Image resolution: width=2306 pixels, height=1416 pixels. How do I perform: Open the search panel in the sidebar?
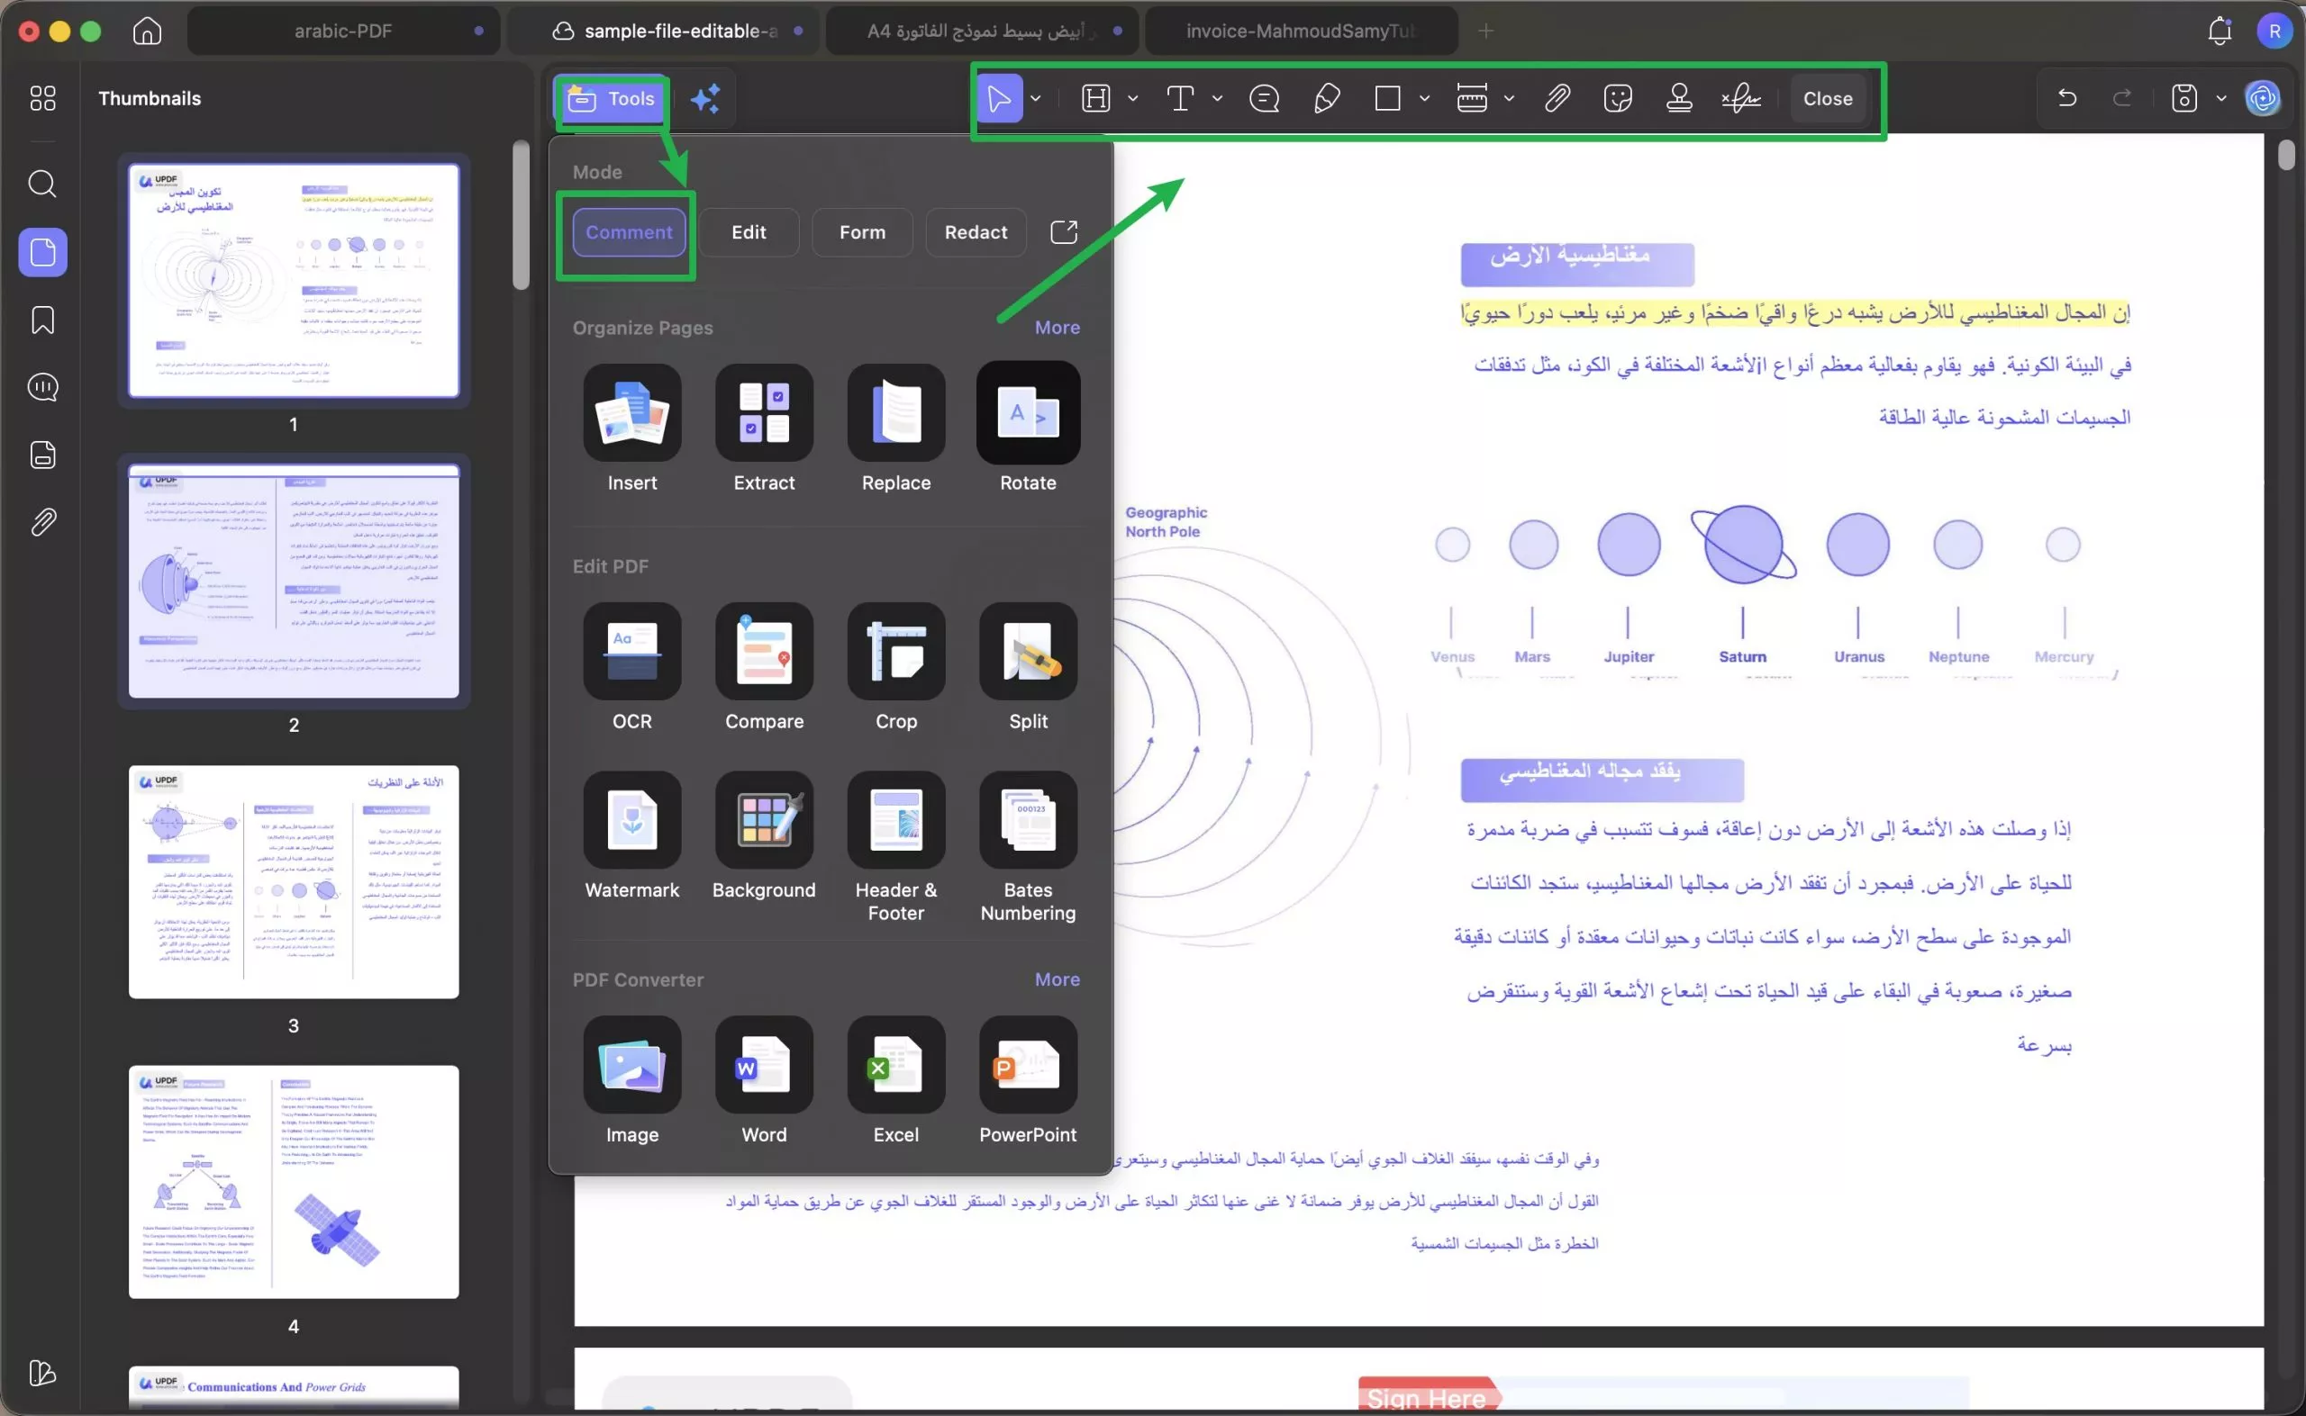point(42,185)
